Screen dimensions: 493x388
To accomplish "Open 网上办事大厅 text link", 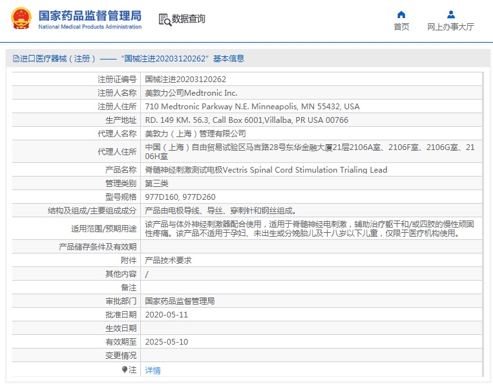I will [450, 27].
